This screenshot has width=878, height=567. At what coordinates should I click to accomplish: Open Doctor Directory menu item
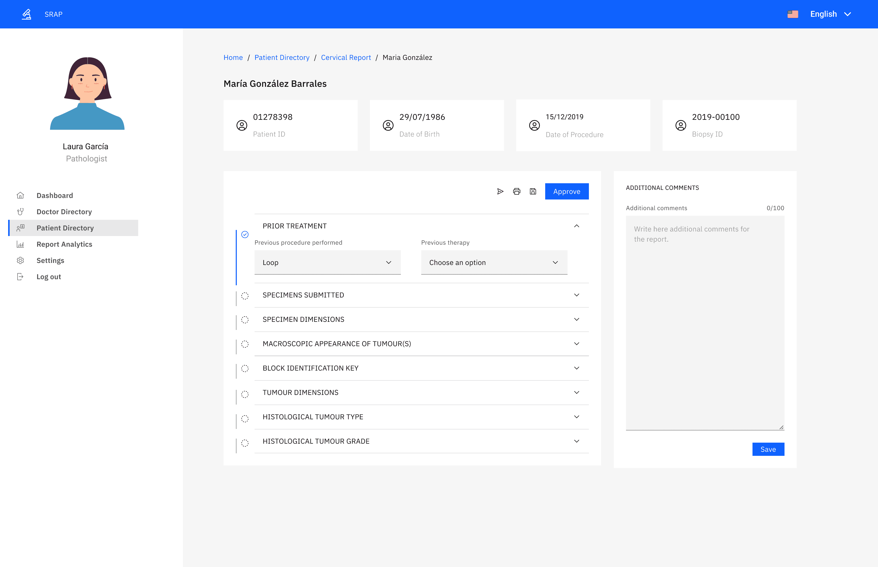click(64, 212)
